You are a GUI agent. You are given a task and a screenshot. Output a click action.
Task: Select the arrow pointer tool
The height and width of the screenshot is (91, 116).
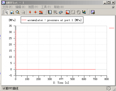click(7, 12)
